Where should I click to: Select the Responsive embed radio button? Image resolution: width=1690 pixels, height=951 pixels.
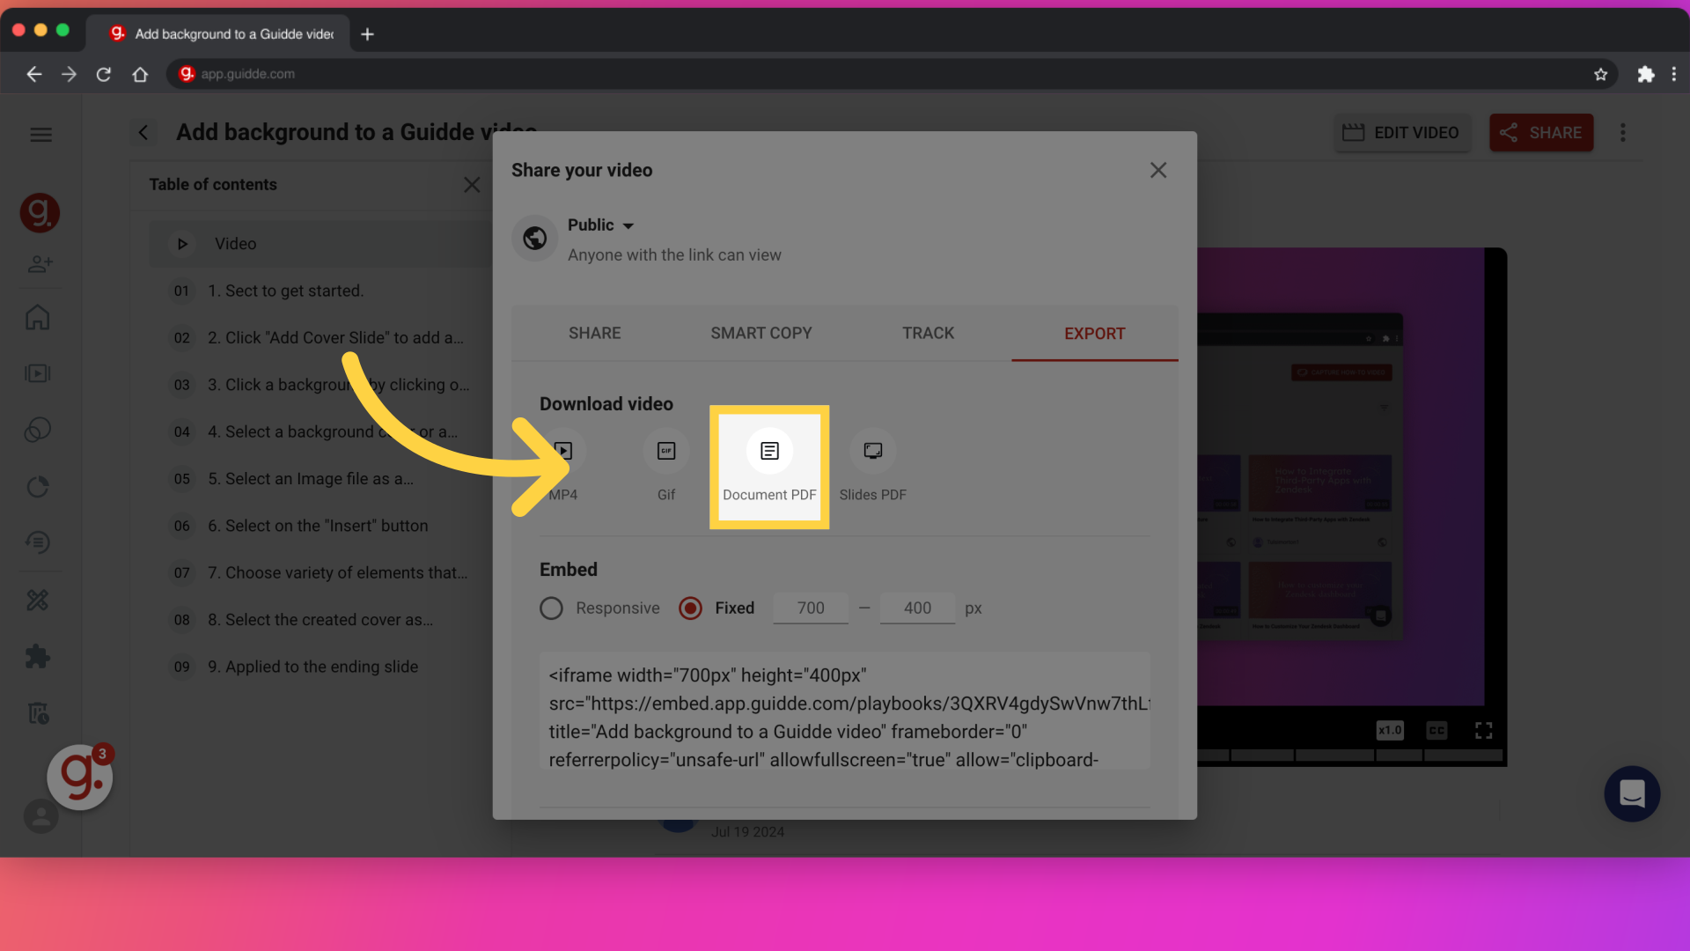point(550,608)
